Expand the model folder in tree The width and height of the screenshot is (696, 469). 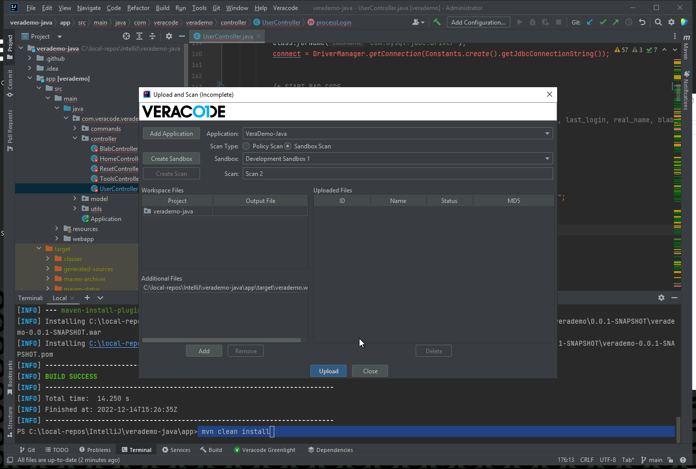[75, 199]
